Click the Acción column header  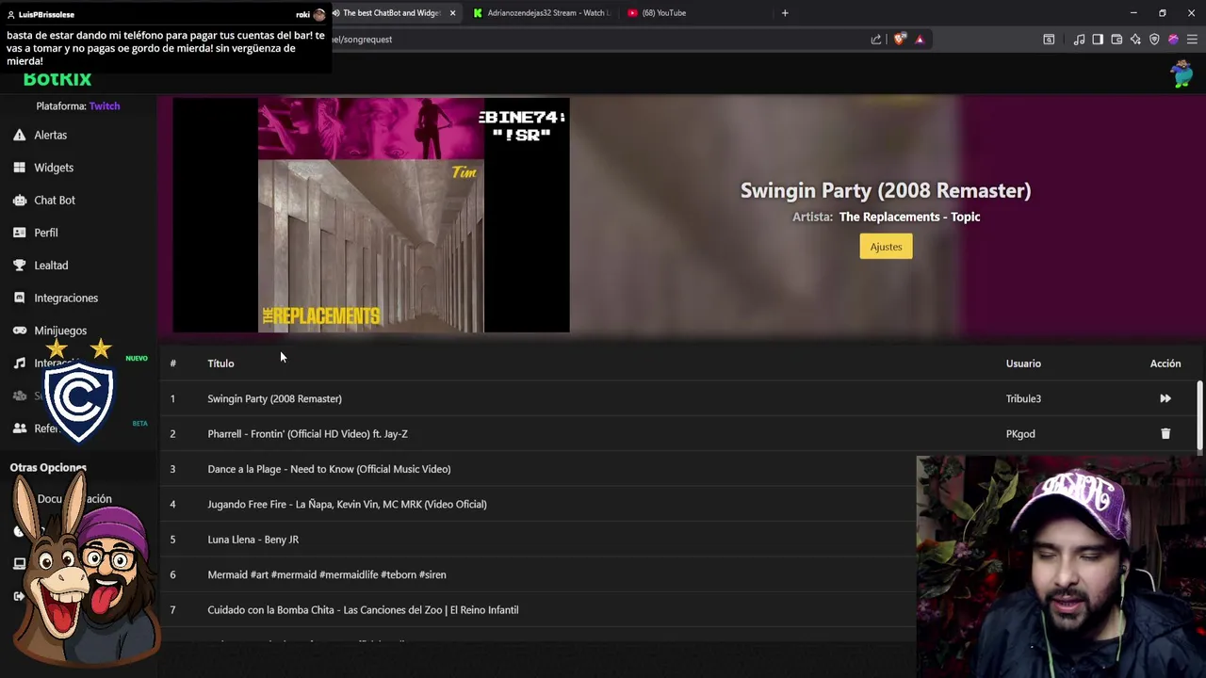coord(1165,363)
